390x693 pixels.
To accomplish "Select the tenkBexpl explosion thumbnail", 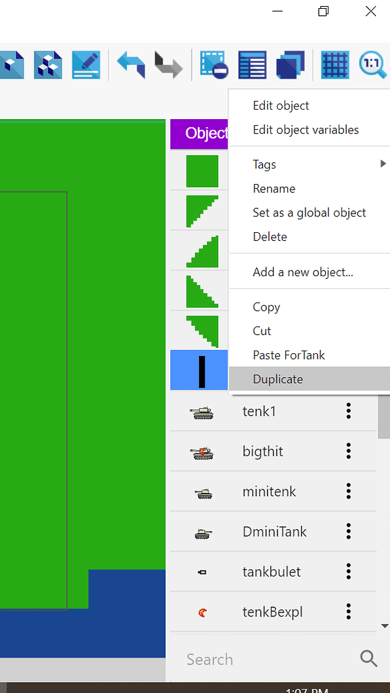I will [203, 612].
